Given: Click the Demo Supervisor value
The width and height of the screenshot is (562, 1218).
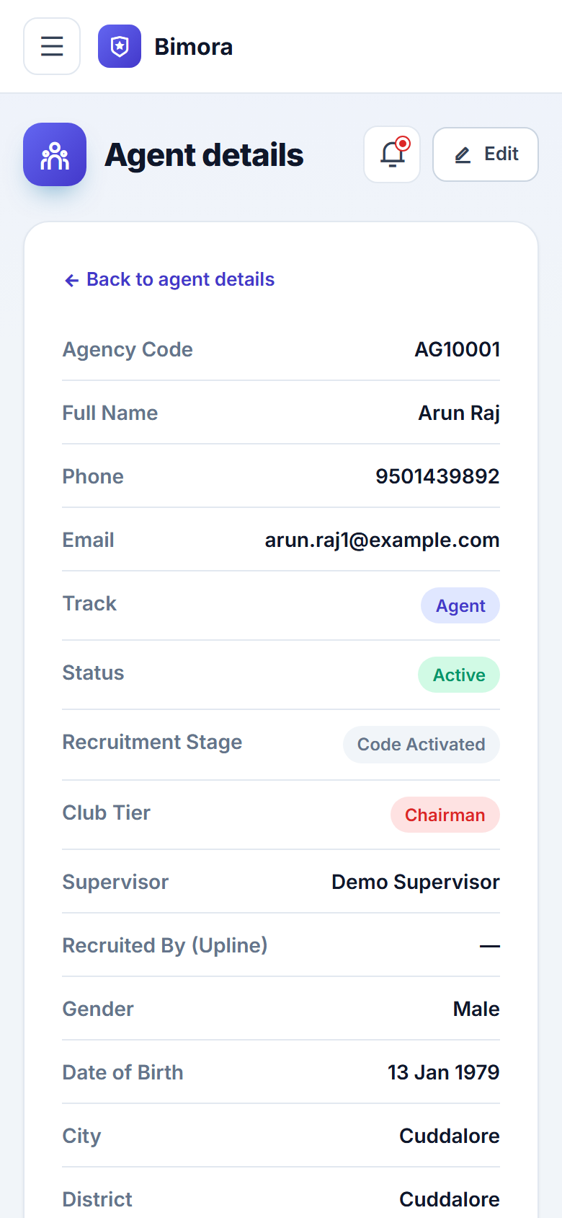Looking at the screenshot, I should [x=416, y=882].
